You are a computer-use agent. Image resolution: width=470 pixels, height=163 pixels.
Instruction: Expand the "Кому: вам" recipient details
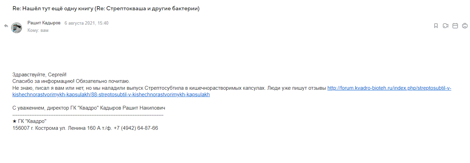[38, 30]
